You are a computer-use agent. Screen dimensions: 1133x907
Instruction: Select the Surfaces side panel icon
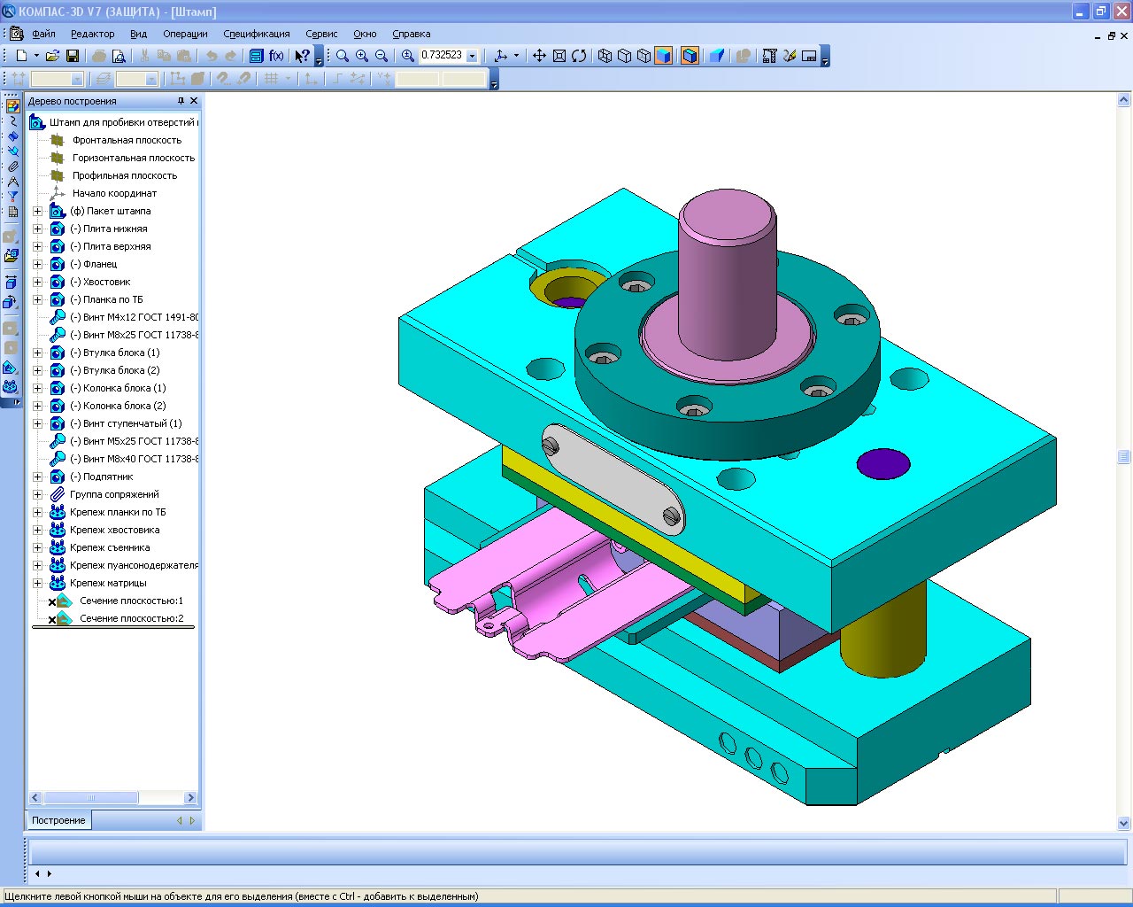click(12, 136)
